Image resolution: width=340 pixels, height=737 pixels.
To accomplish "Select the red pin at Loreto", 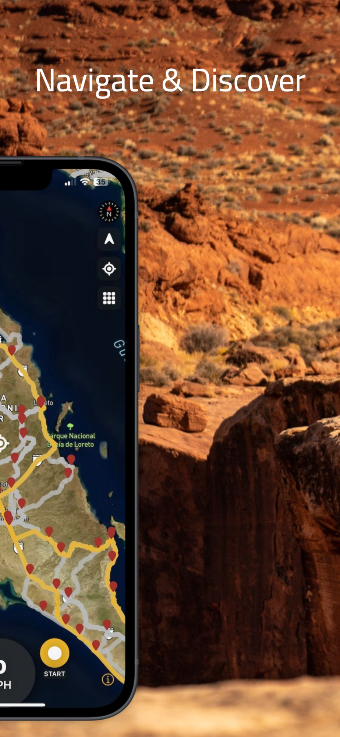I will 41,402.
